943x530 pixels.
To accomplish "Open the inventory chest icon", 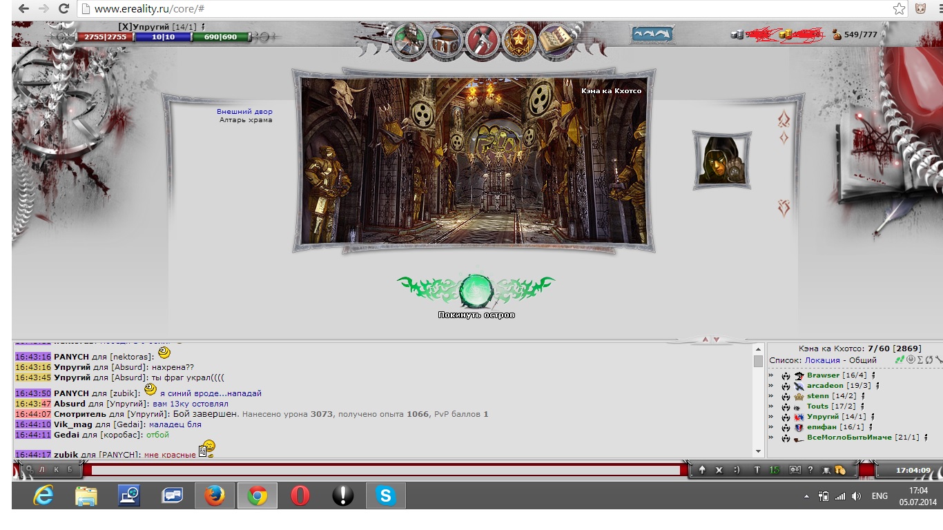I will coord(446,41).
